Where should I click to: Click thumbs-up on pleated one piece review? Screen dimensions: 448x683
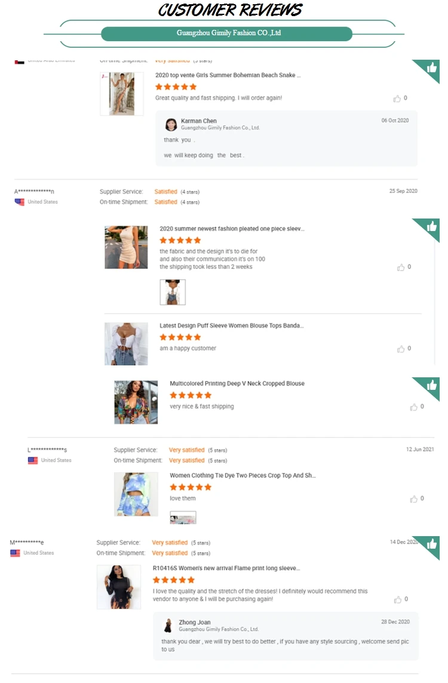click(x=401, y=267)
